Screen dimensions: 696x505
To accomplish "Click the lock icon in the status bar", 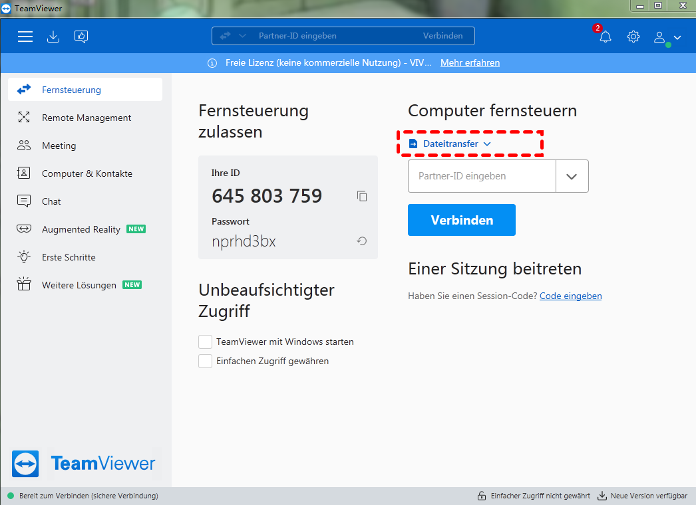I will (482, 496).
